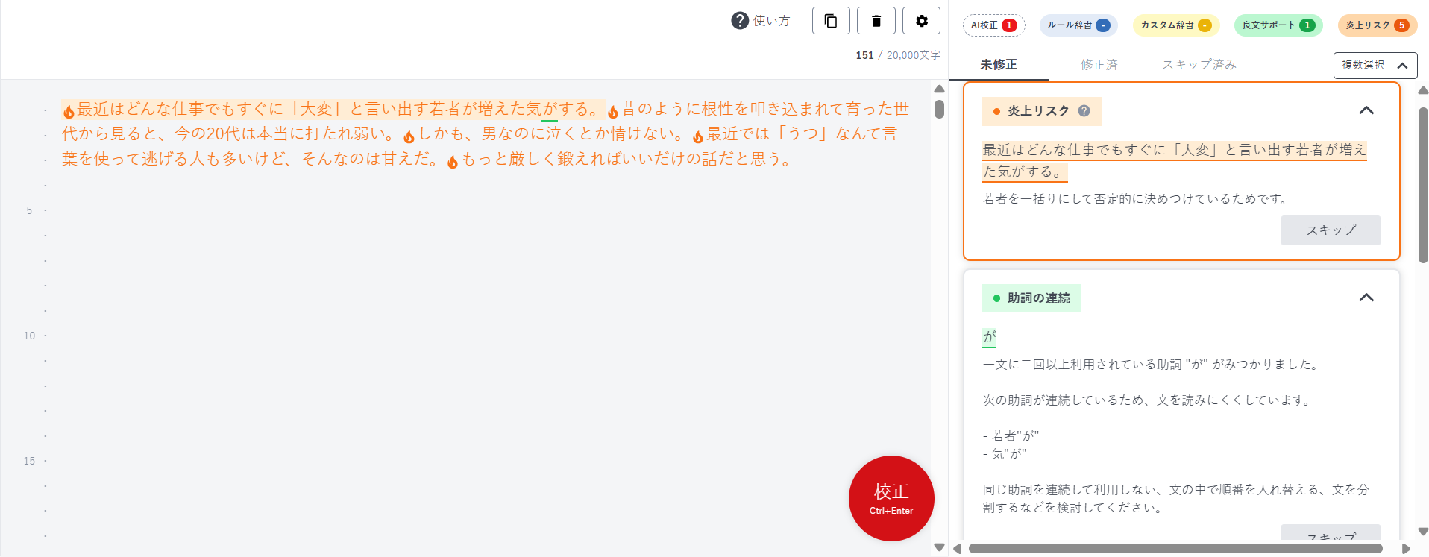This screenshot has width=1429, height=557.
Task: Delete text using the trash icon button
Action: 876,21
